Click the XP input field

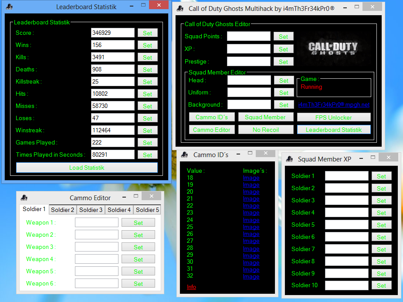coord(249,49)
